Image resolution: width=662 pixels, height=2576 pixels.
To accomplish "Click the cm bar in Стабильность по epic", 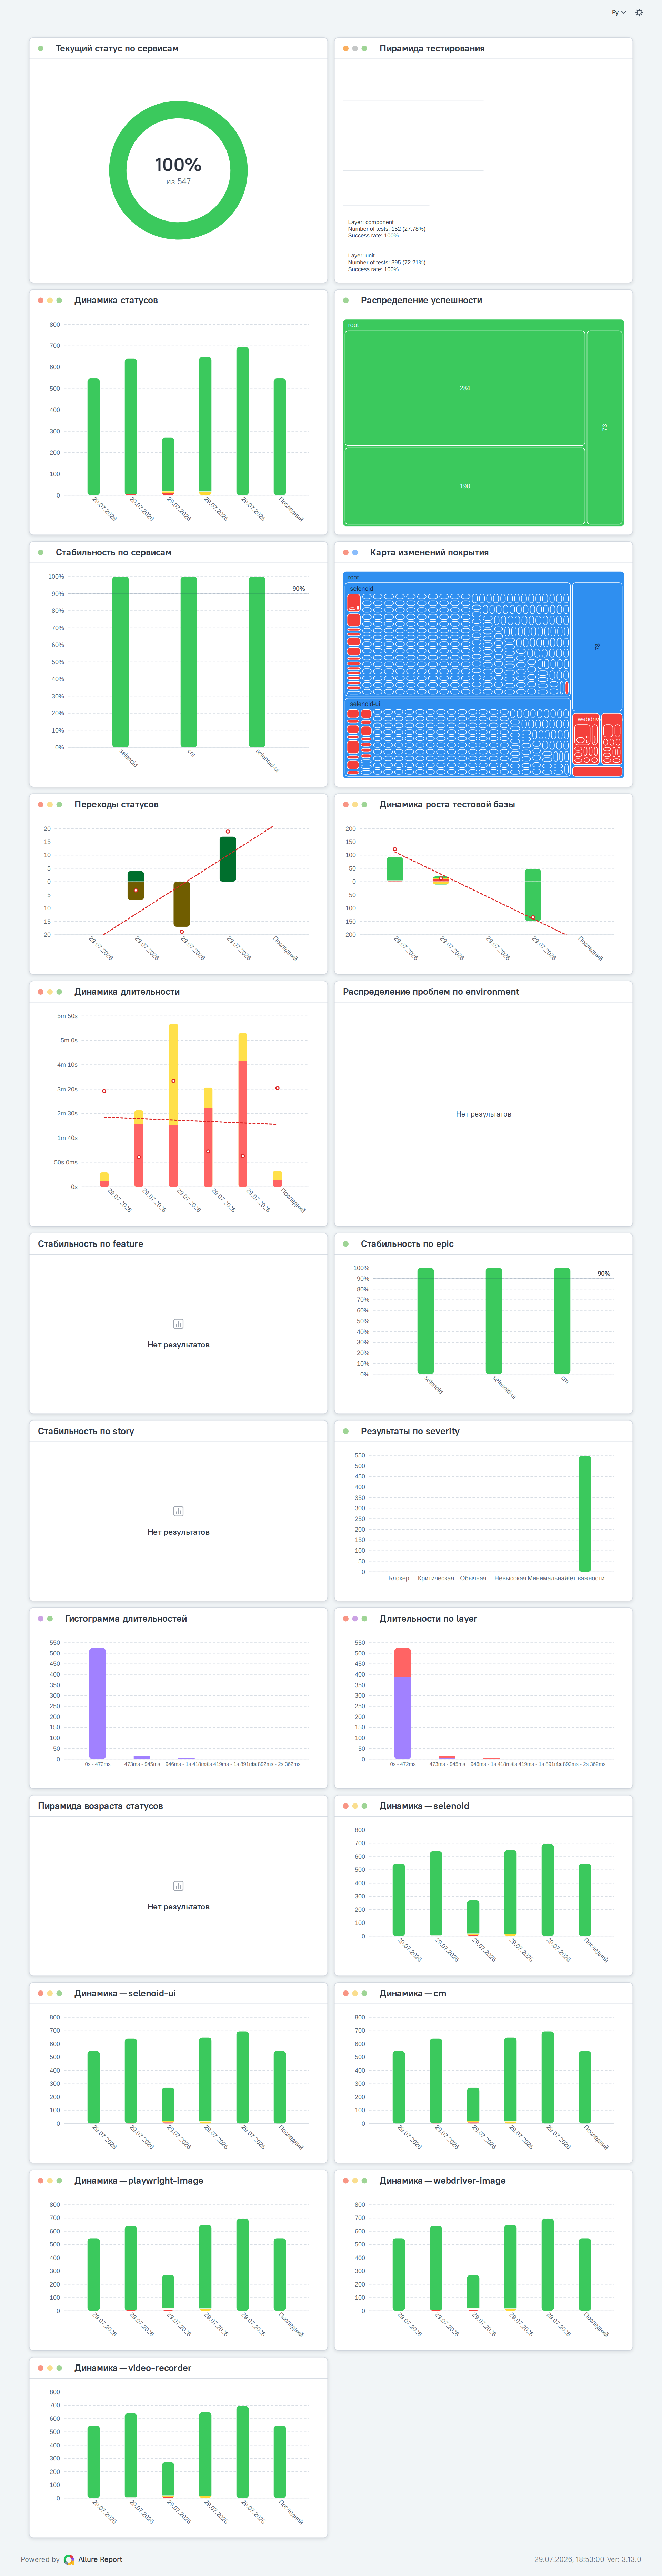I will [562, 1321].
